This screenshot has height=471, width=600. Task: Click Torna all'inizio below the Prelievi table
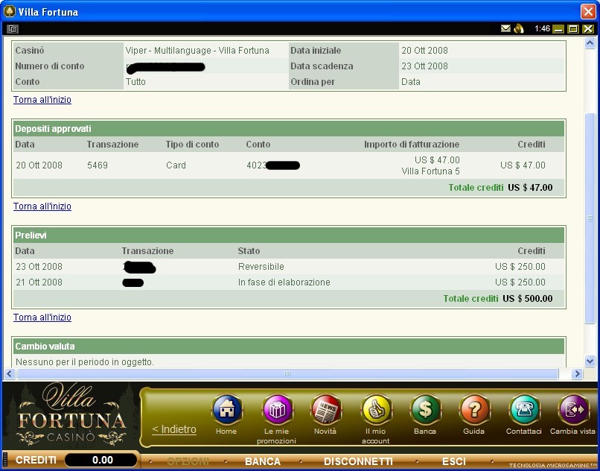pos(42,317)
